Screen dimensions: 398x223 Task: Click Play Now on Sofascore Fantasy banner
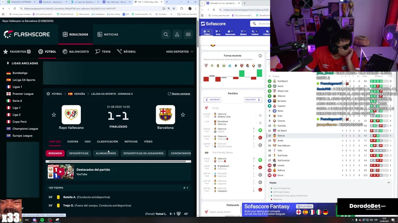pos(304,206)
